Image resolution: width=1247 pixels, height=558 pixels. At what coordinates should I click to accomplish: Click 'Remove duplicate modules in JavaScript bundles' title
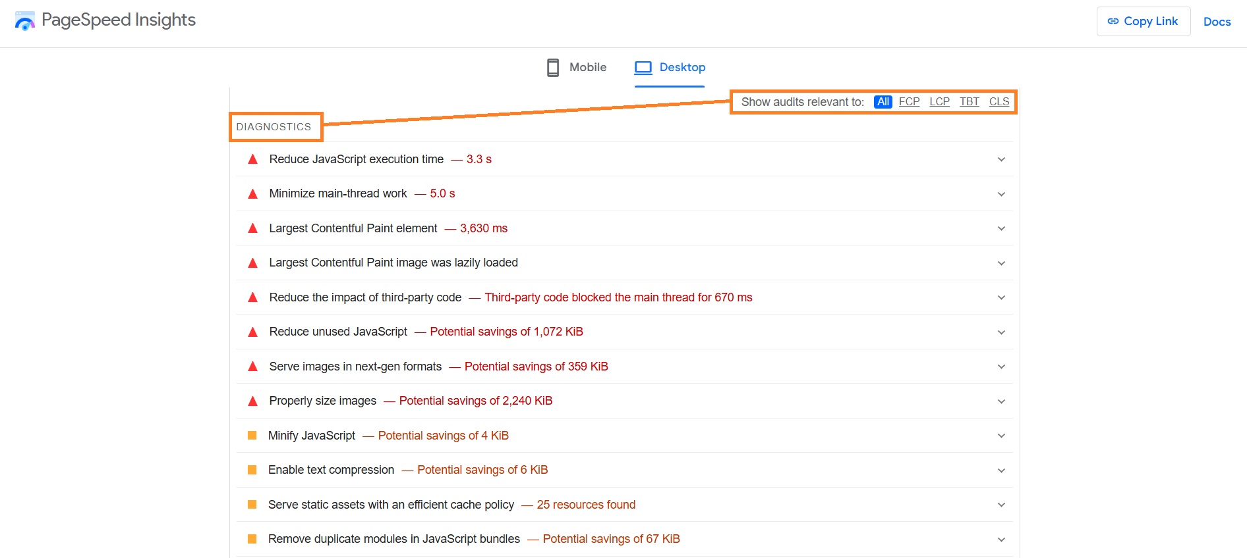tap(394, 539)
